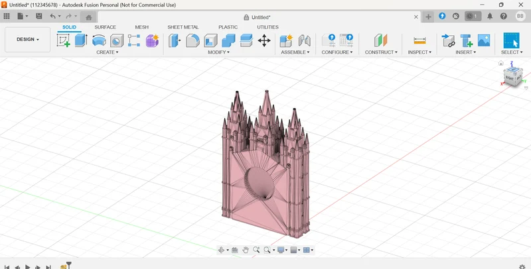The height and width of the screenshot is (269, 531).
Task: Switch to the SURFACE tab
Action: [106, 27]
